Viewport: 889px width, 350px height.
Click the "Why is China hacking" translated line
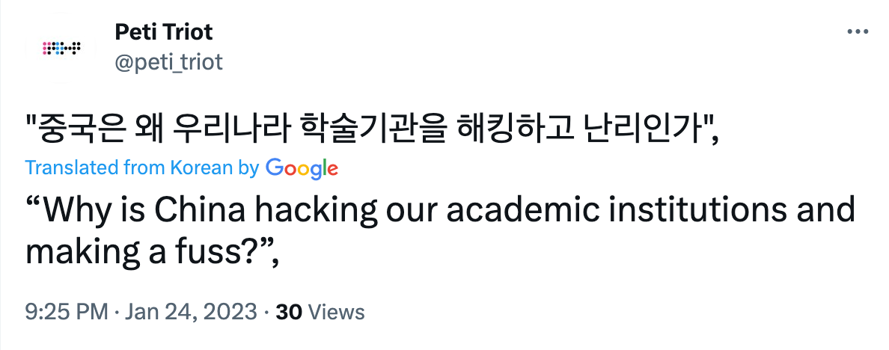point(440,211)
